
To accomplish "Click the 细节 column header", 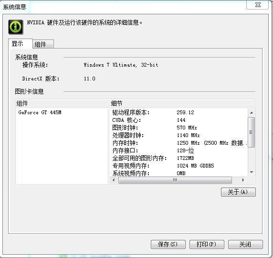I will (x=183, y=103).
